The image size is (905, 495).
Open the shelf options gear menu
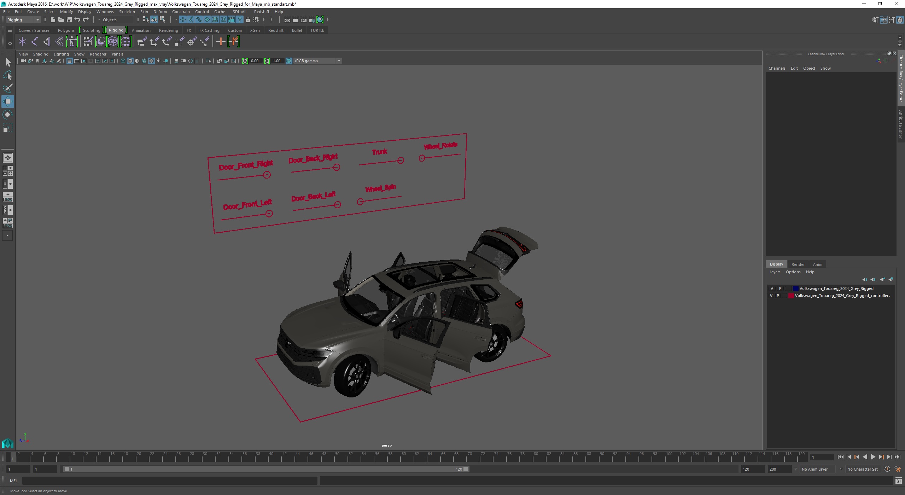click(10, 43)
